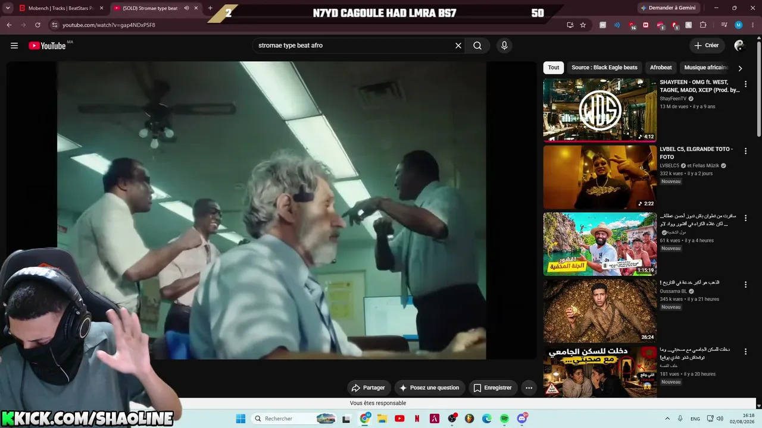Open a new browser tab
This screenshot has width=762, height=428.
coord(210,8)
